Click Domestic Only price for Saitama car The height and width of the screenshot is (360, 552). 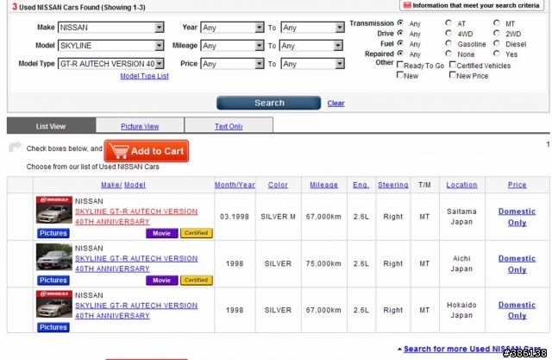517,217
